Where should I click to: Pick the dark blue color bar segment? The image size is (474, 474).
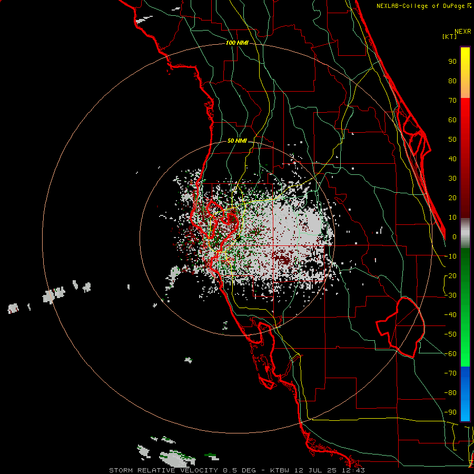465,373
